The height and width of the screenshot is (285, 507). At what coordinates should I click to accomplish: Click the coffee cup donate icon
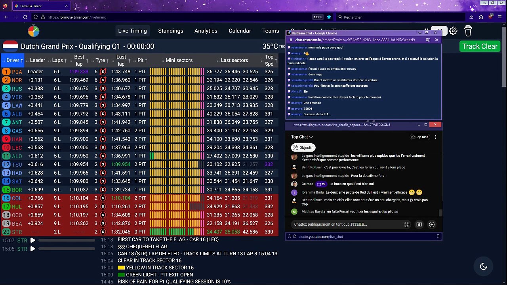pos(468,31)
